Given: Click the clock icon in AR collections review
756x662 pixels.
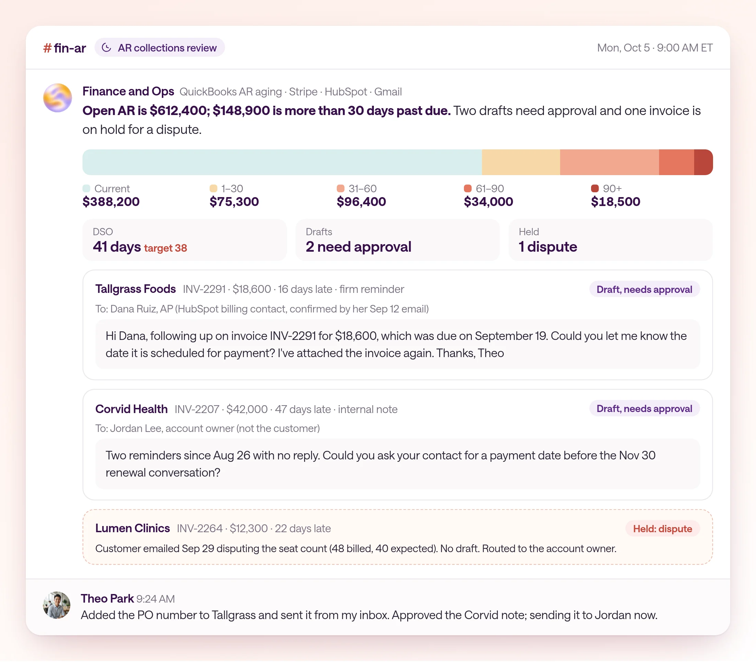Looking at the screenshot, I should coord(107,48).
